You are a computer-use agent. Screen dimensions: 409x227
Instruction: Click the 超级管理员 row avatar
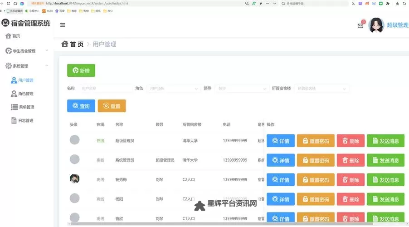pyautogui.click(x=75, y=140)
